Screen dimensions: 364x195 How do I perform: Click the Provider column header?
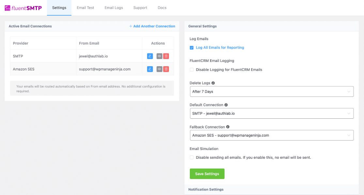[43, 43]
